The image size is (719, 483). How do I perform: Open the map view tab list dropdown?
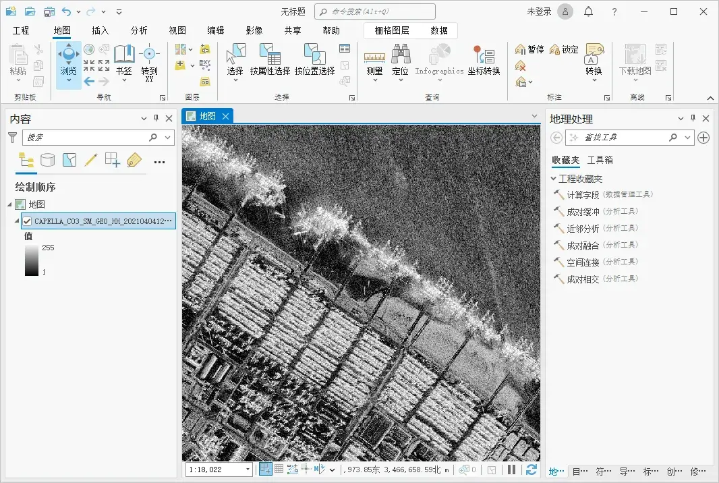click(534, 116)
